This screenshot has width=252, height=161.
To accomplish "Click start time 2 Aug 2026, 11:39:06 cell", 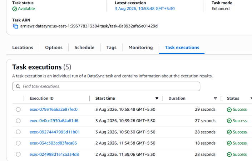I will pyautogui.click(x=125, y=154).
